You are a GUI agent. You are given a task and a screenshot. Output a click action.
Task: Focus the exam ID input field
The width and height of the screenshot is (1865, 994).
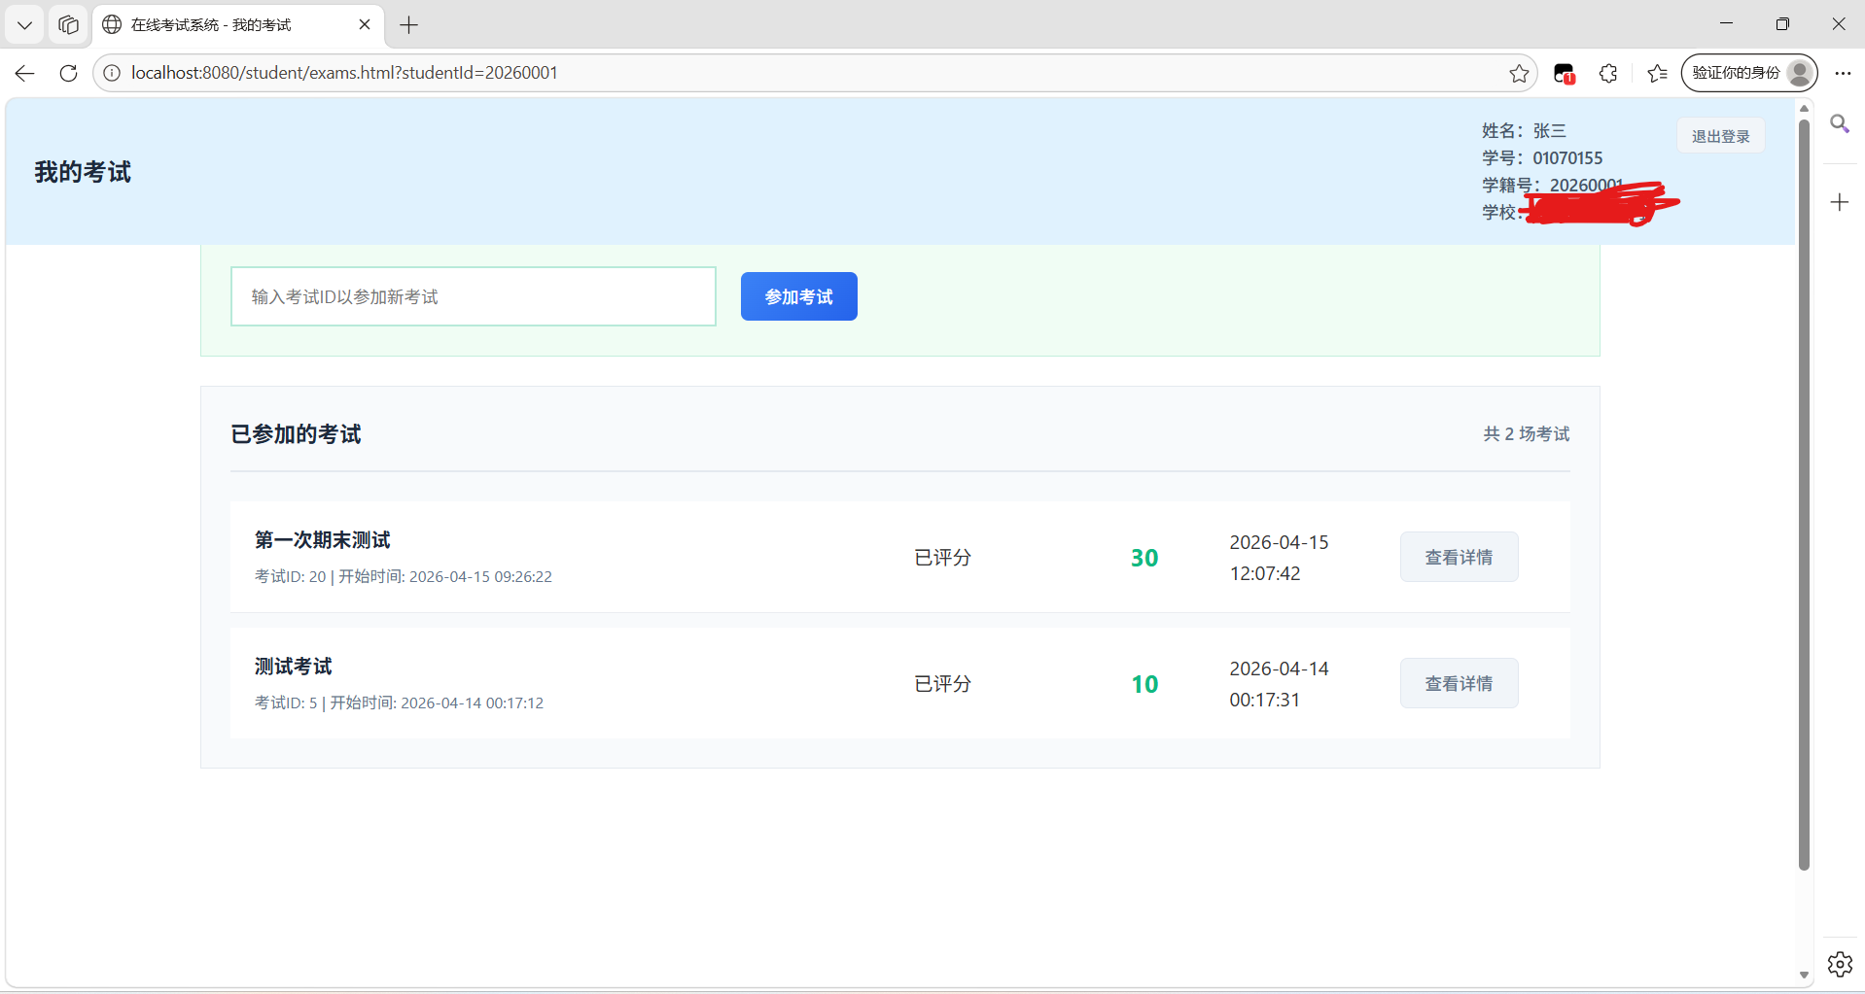pos(473,296)
